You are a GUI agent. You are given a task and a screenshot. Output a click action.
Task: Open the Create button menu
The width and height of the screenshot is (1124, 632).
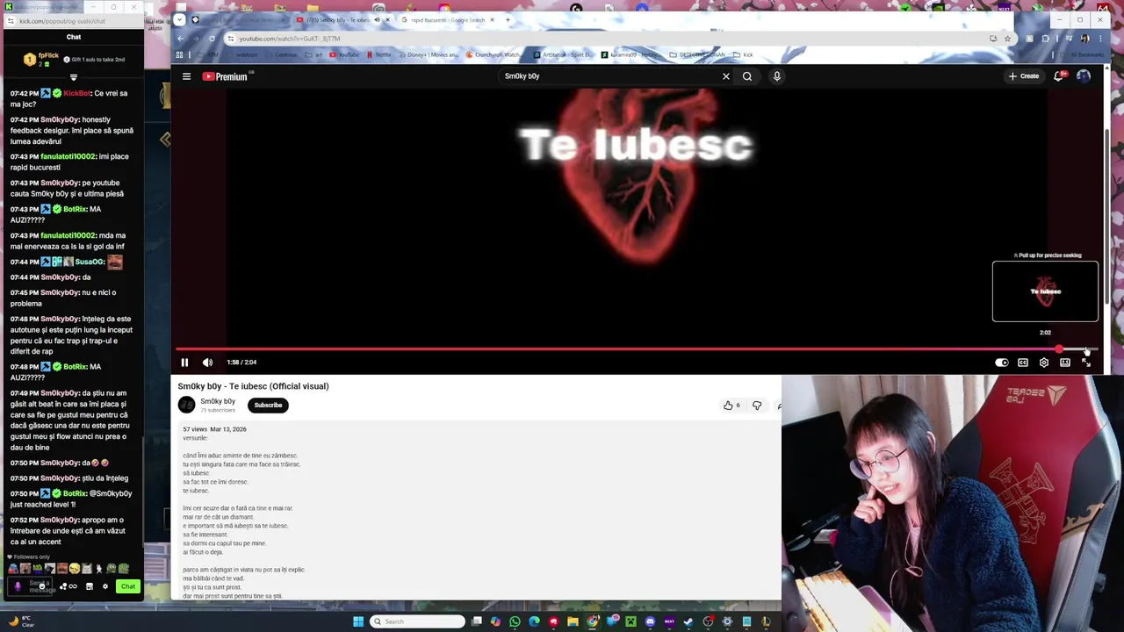(x=1024, y=76)
